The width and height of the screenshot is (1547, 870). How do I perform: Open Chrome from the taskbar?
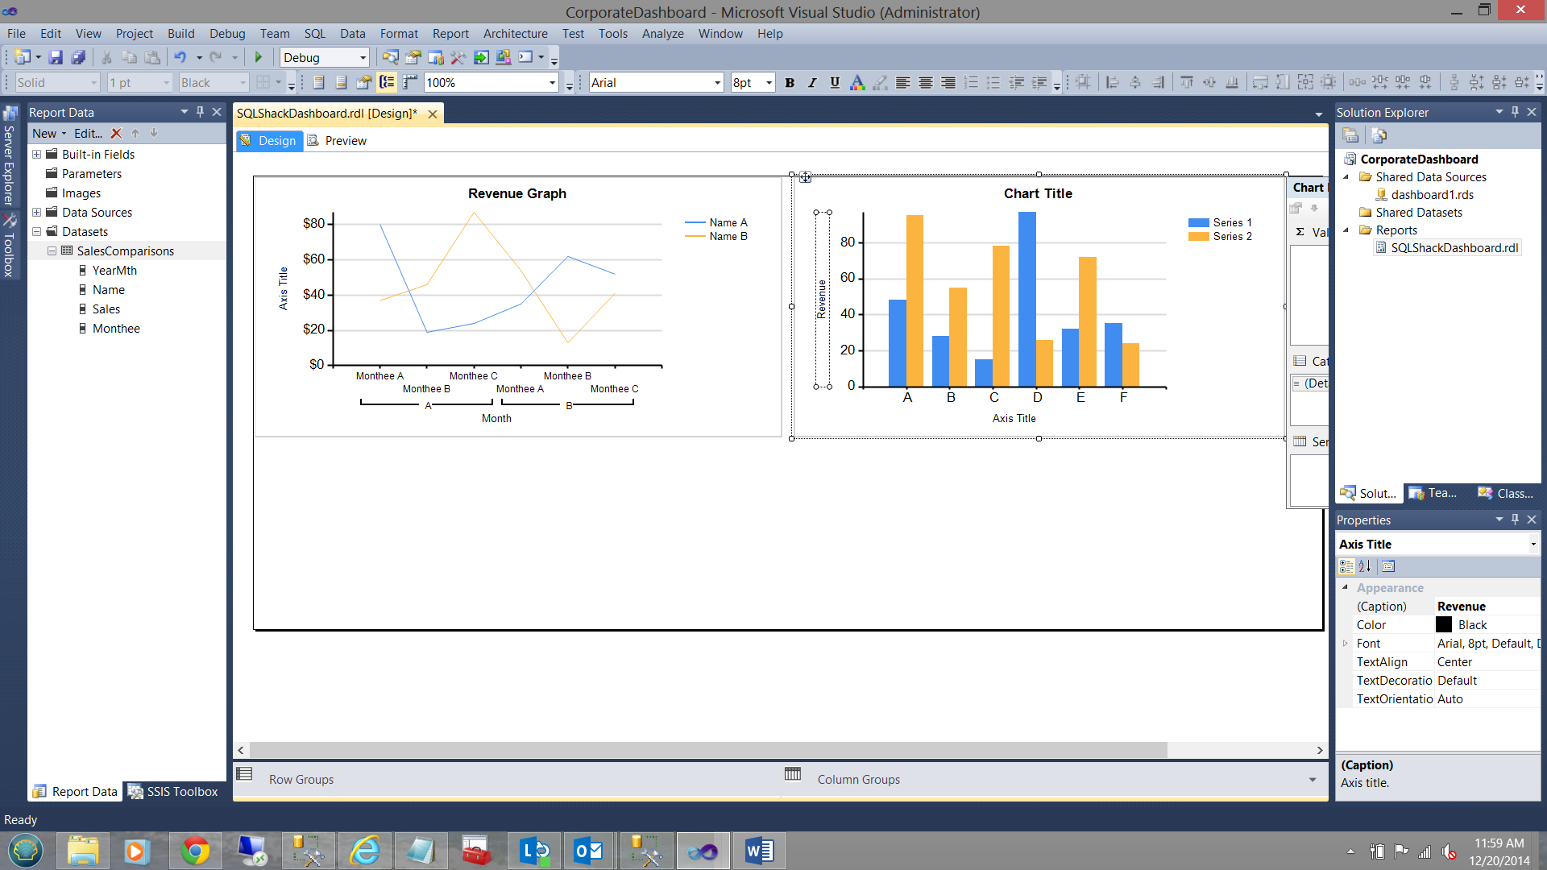[195, 851]
